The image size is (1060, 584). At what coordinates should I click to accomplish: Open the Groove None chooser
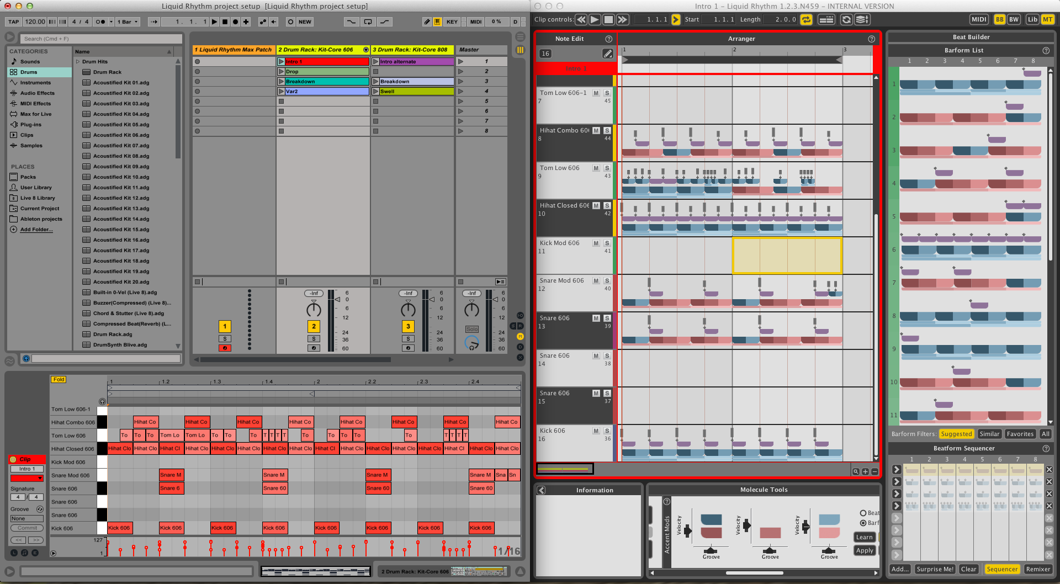tap(26, 518)
